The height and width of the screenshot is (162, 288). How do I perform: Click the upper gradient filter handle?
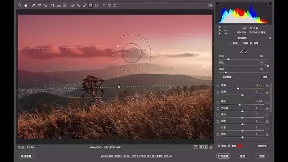[x=118, y=46]
